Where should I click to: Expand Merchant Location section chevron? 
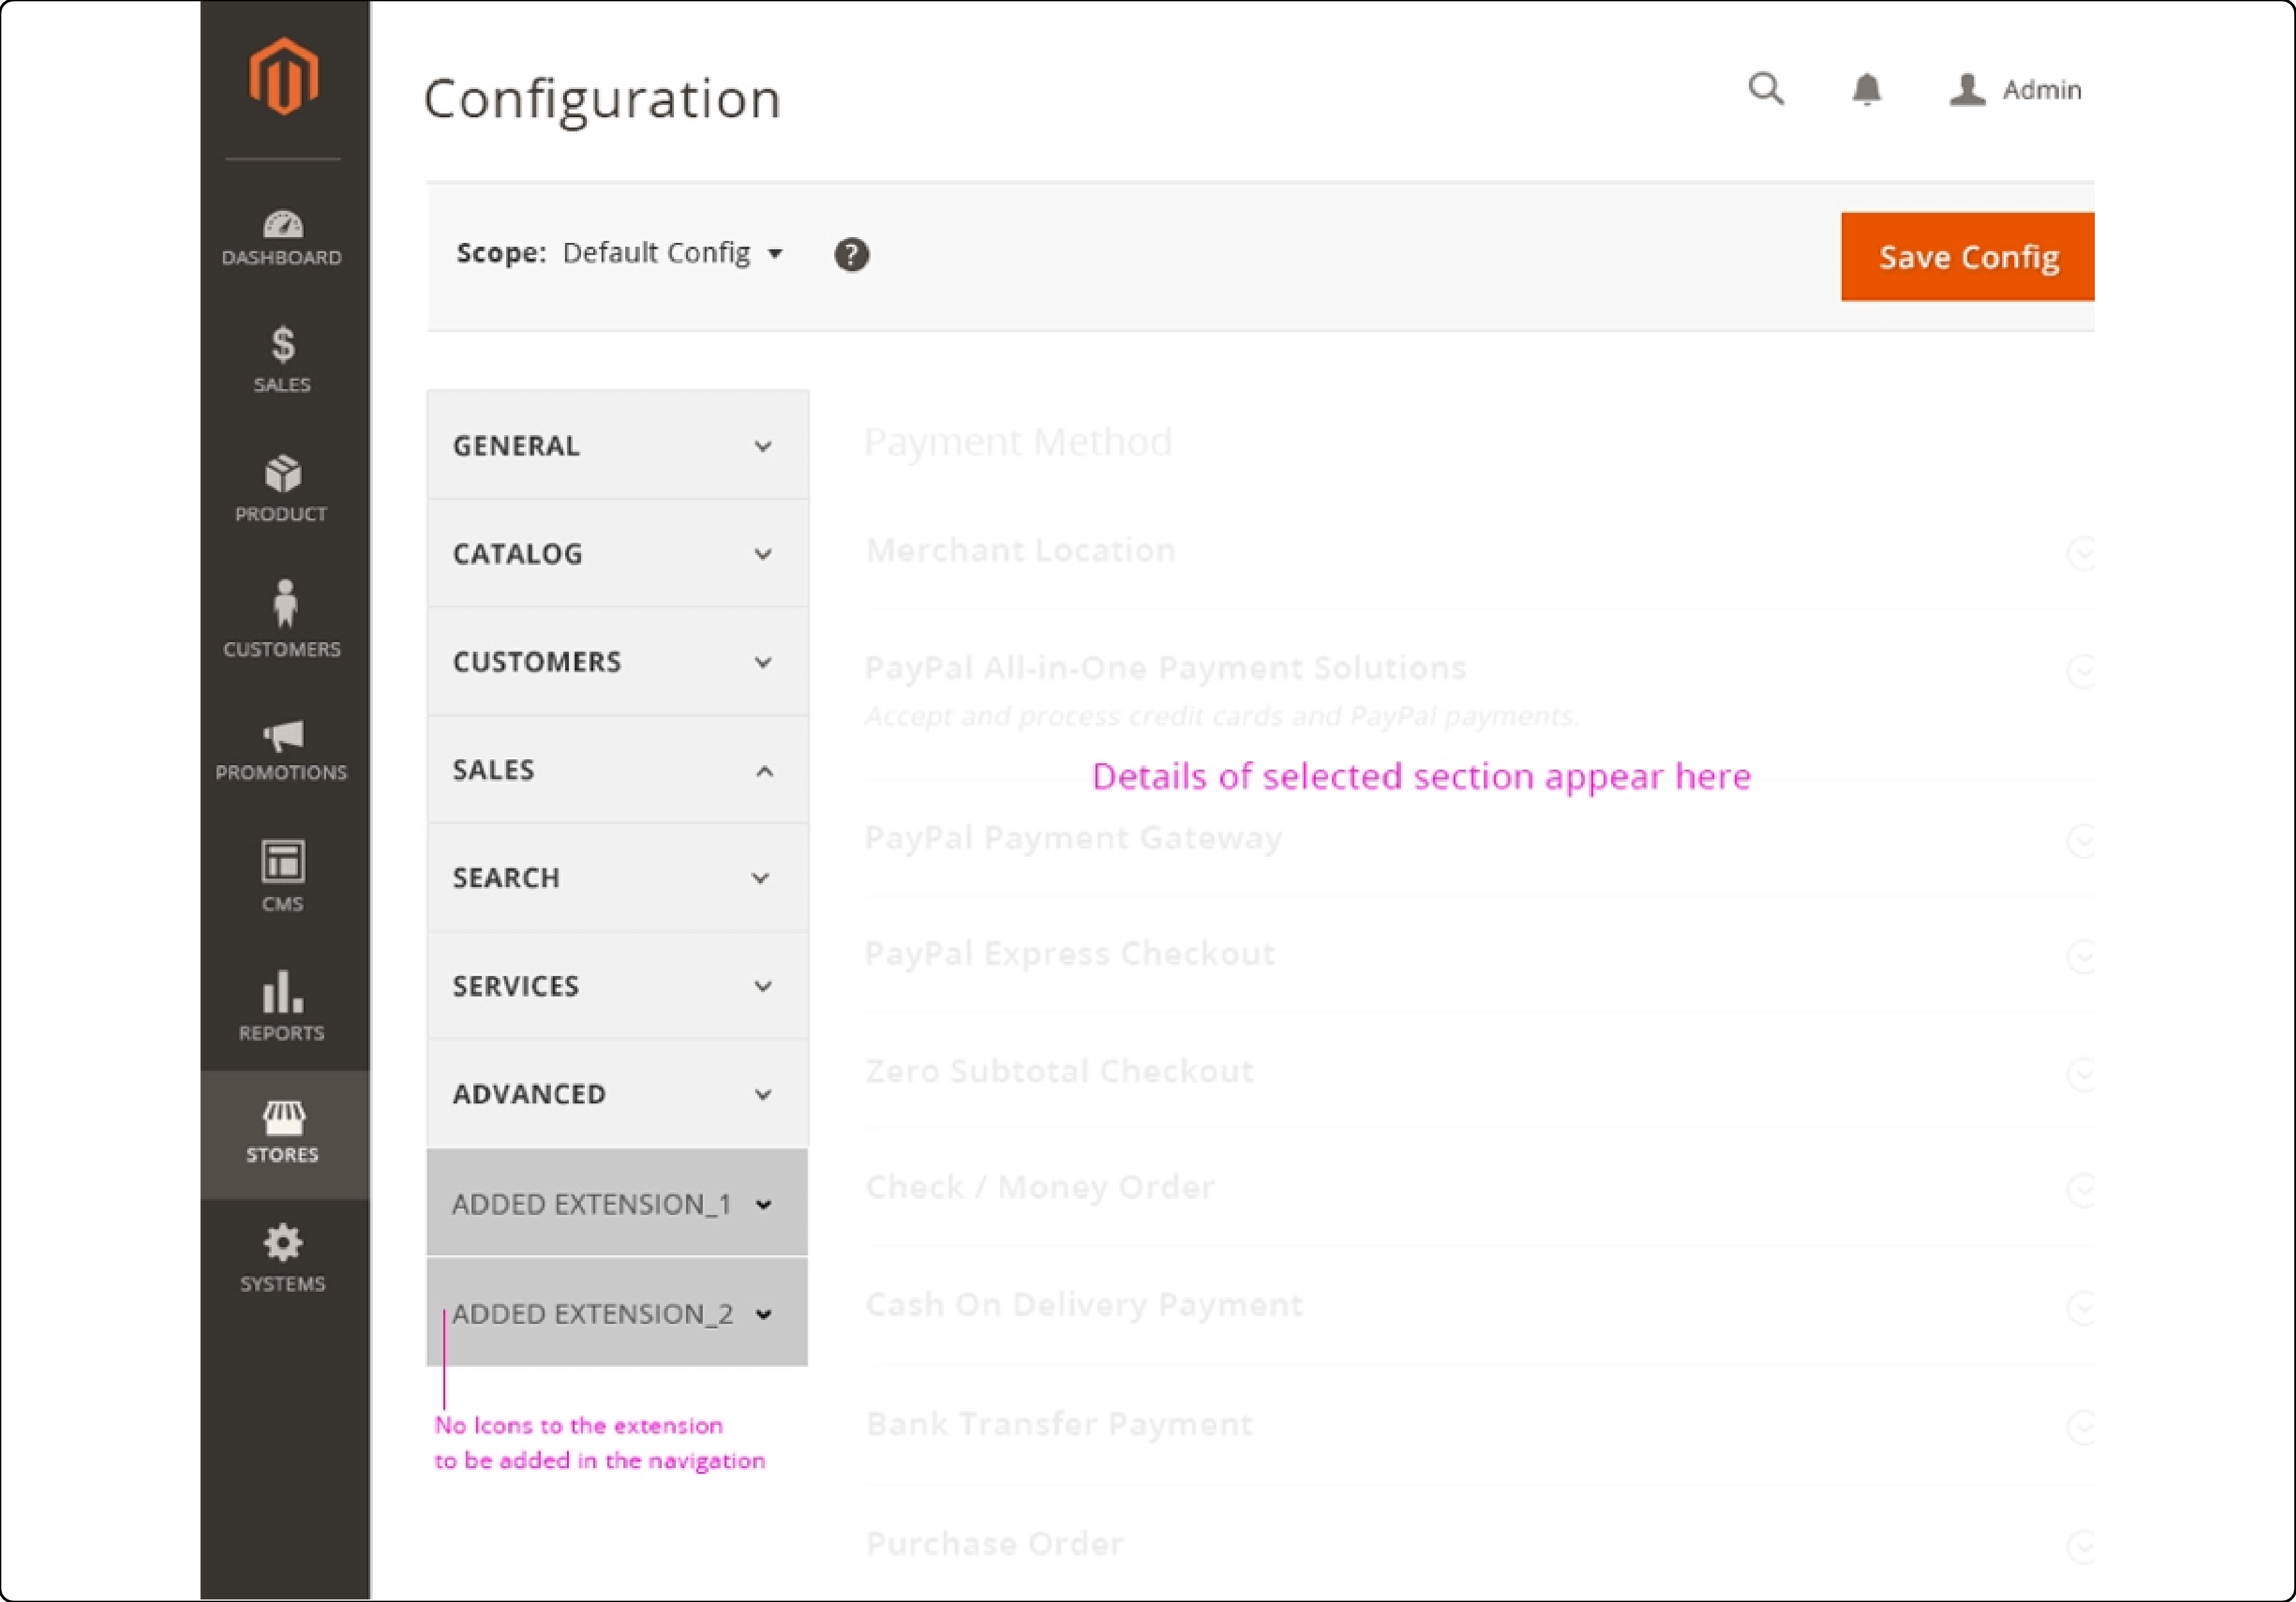(2081, 553)
